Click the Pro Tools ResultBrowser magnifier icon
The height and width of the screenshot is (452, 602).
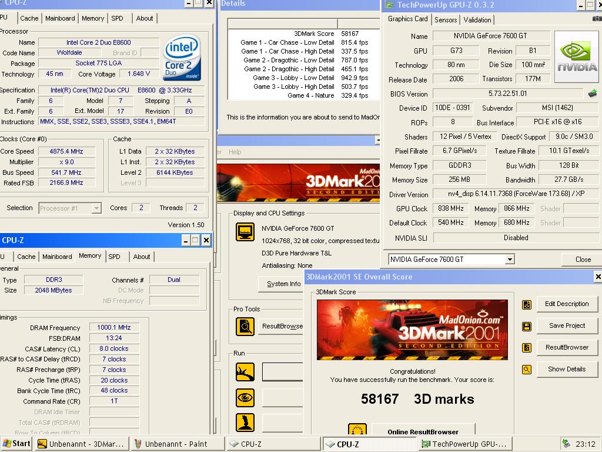tap(245, 327)
